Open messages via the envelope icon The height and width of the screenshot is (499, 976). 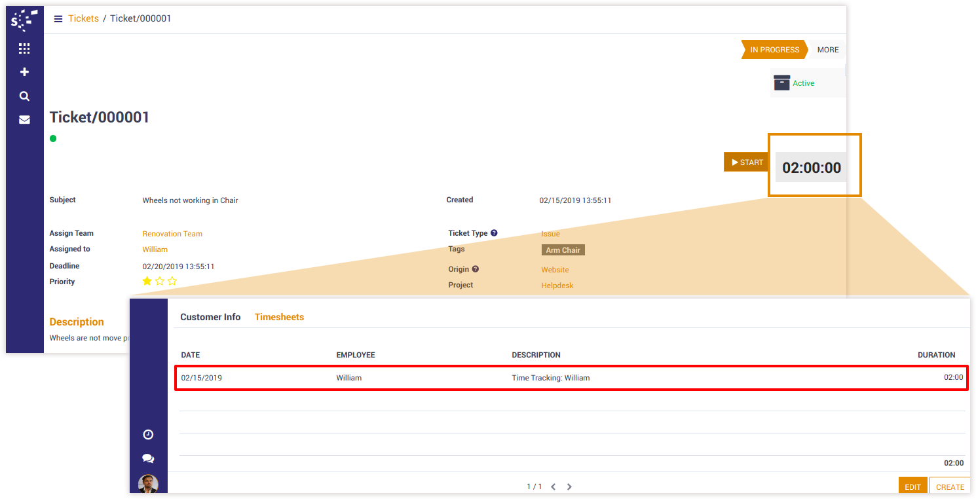pos(24,120)
